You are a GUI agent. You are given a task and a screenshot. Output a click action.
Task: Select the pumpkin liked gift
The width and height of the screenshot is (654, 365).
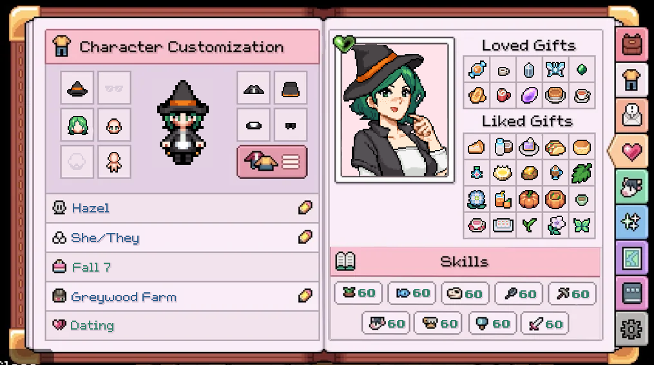[529, 199]
